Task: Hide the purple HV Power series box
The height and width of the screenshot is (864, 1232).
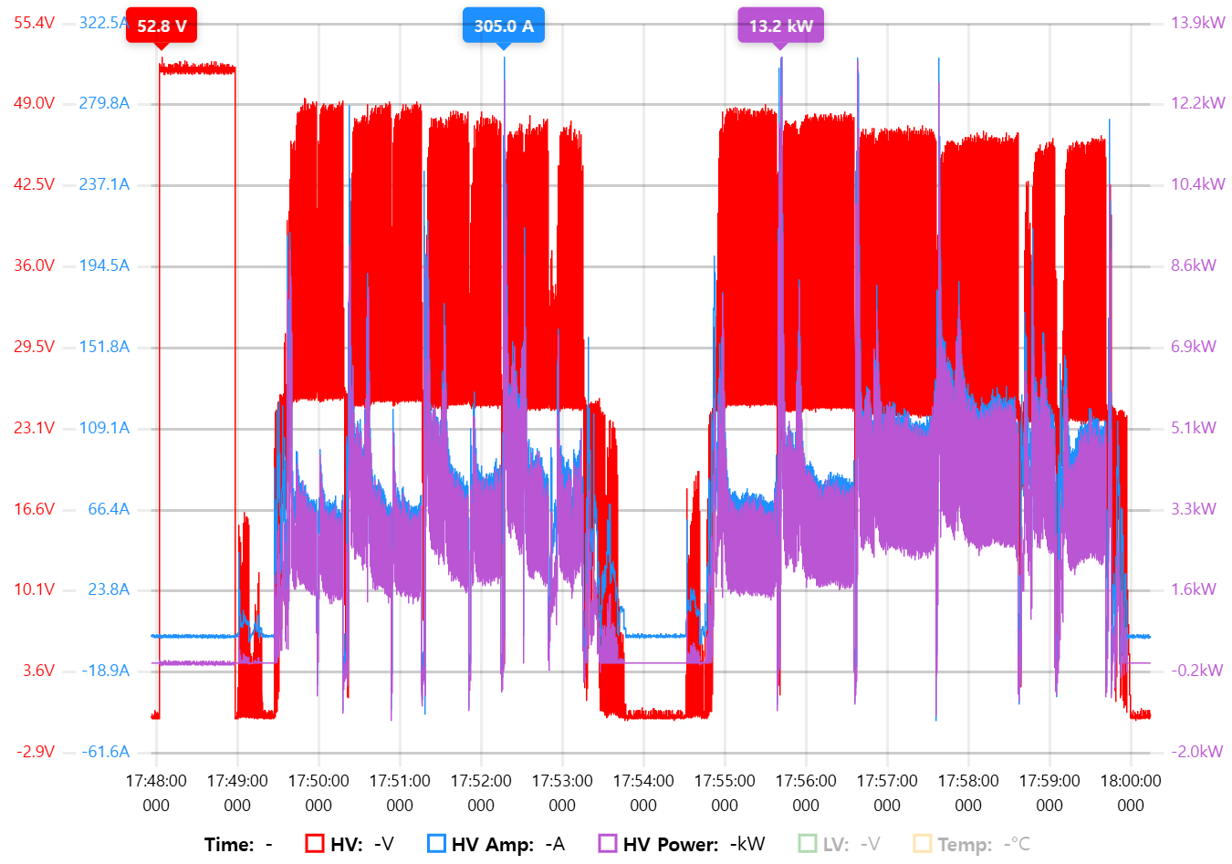Action: coord(608,844)
